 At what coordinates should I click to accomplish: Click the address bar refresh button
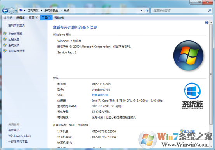pyautogui.click(x=147, y=10)
